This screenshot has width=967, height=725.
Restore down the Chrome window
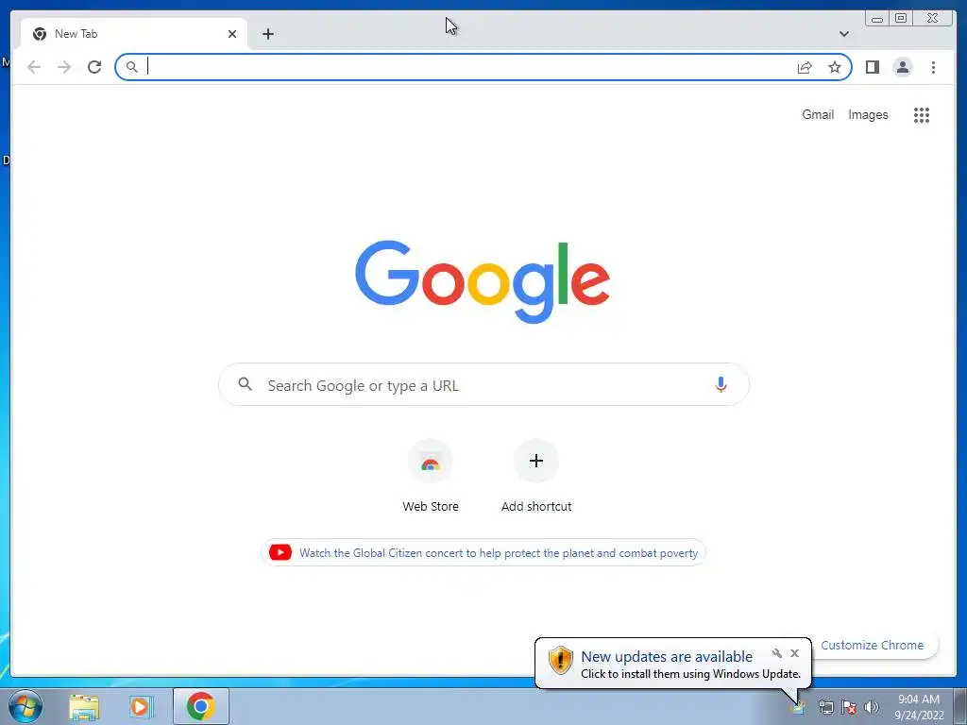[x=901, y=19]
